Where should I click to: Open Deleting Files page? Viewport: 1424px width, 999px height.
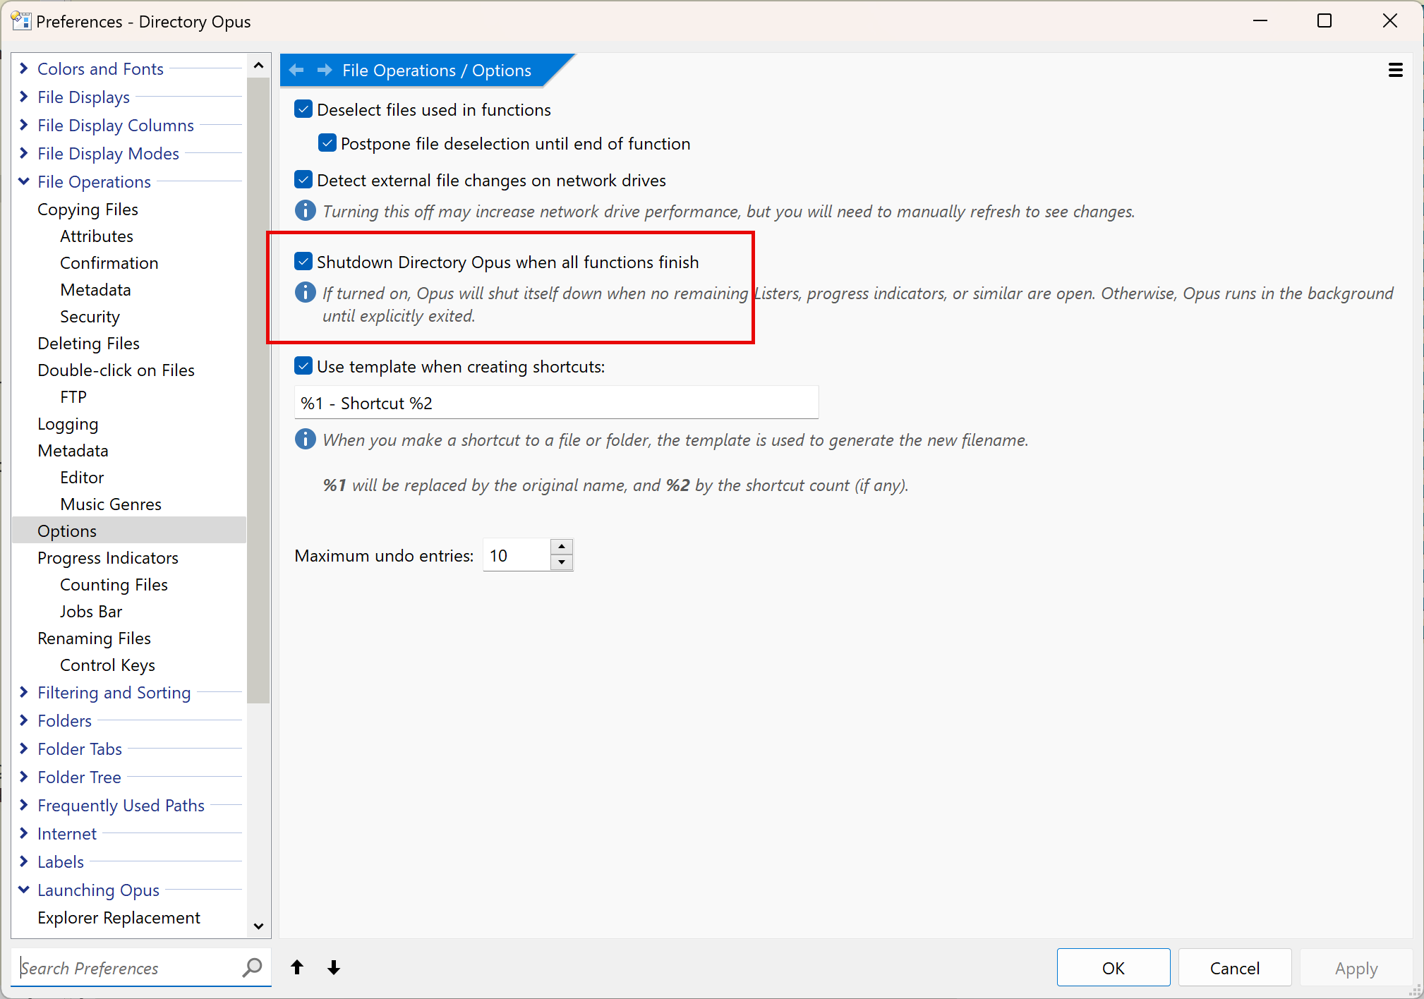tap(89, 344)
